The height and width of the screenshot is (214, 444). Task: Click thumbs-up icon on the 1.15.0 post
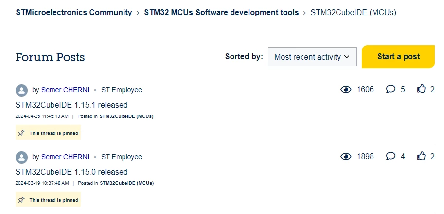[421, 156]
